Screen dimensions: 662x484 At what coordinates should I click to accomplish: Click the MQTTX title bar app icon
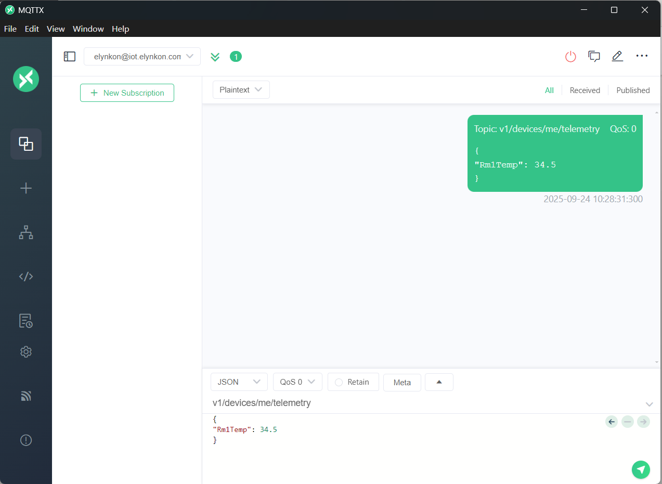[x=10, y=10]
